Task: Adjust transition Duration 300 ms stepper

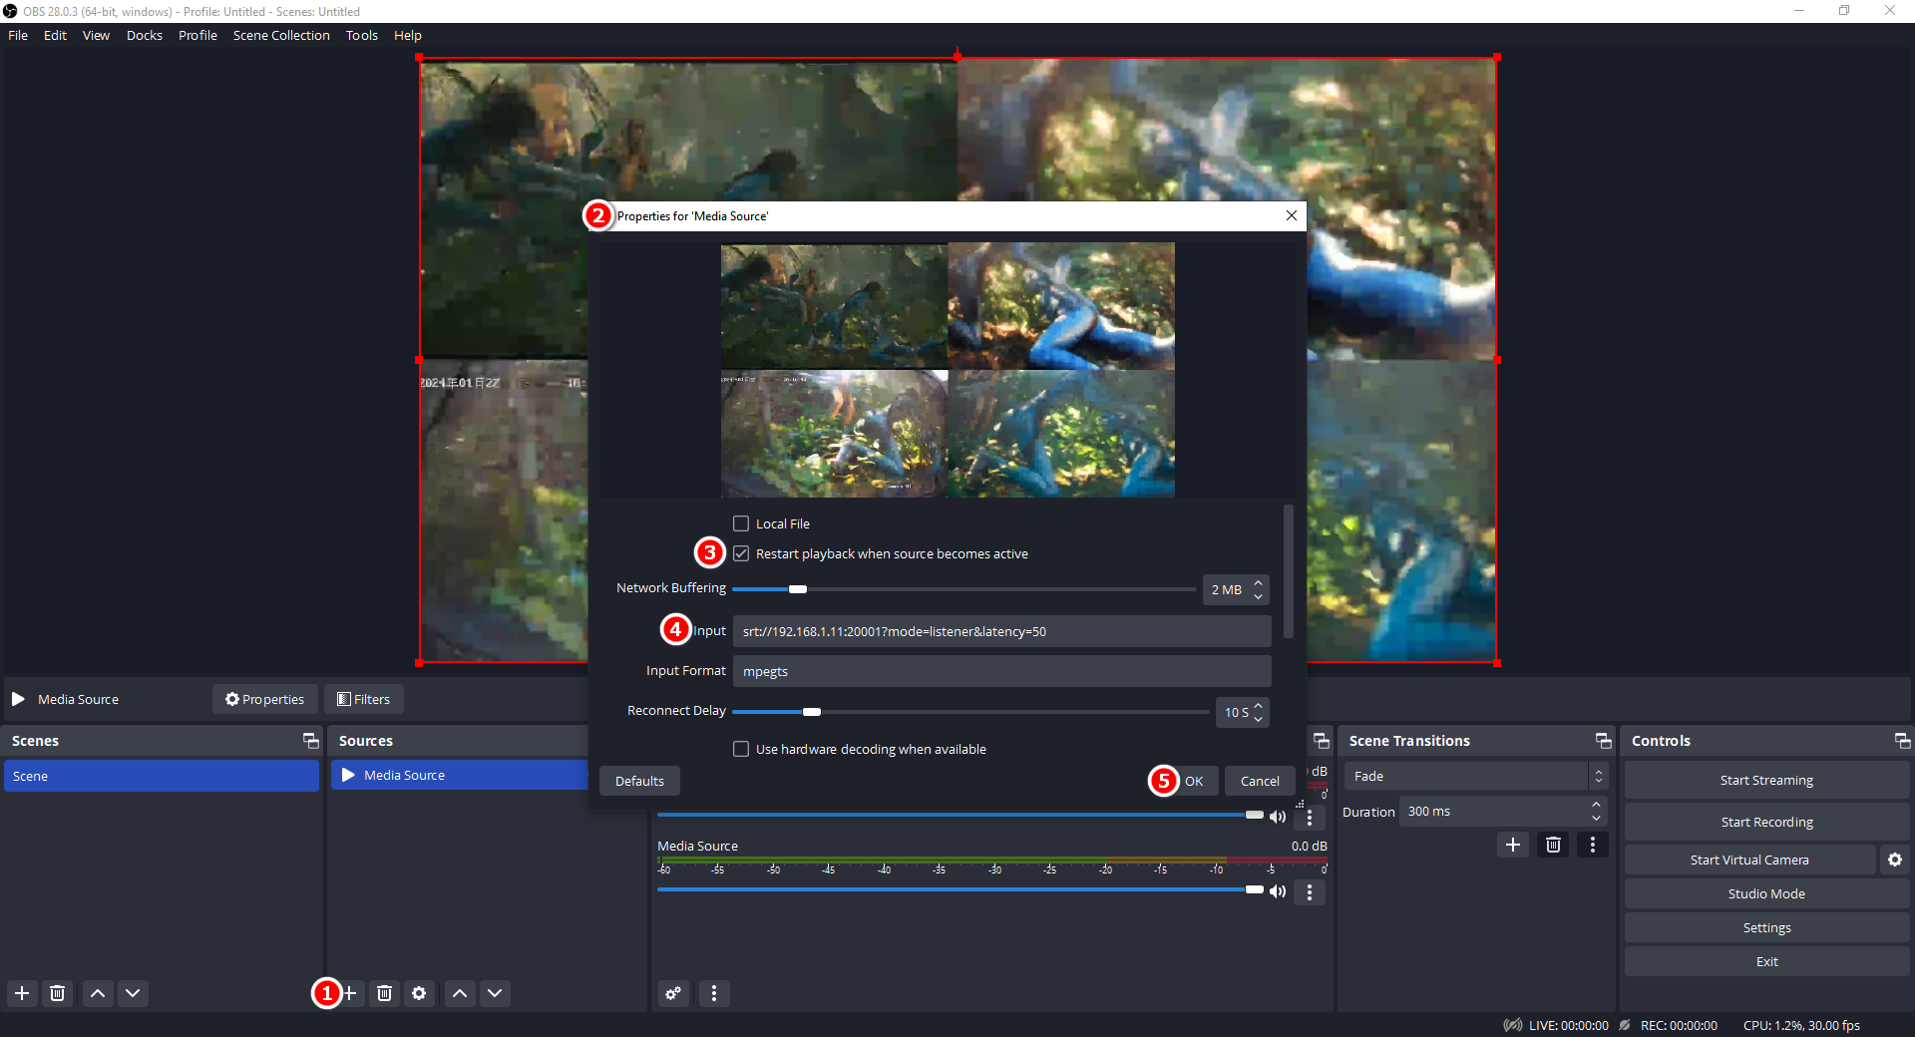Action: click(1597, 812)
